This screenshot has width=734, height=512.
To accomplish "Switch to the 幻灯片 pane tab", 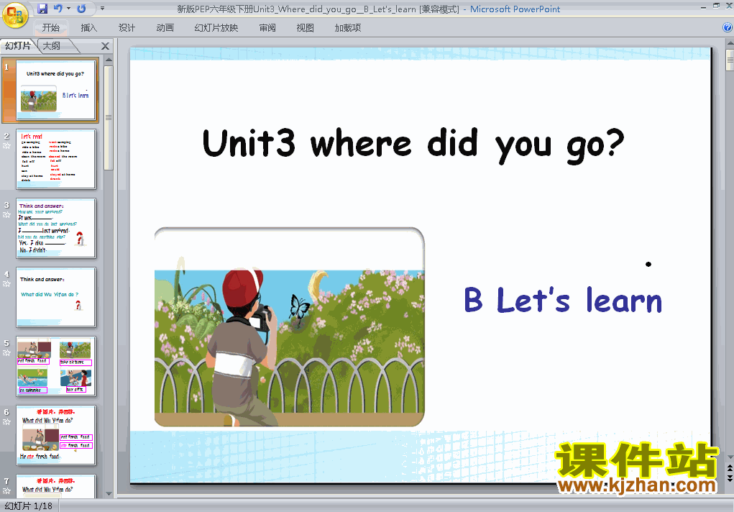I will click(x=18, y=45).
